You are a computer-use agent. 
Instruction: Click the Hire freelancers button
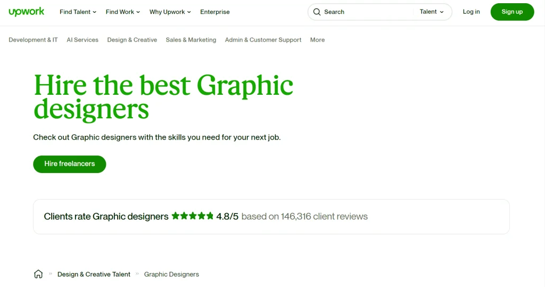70,164
